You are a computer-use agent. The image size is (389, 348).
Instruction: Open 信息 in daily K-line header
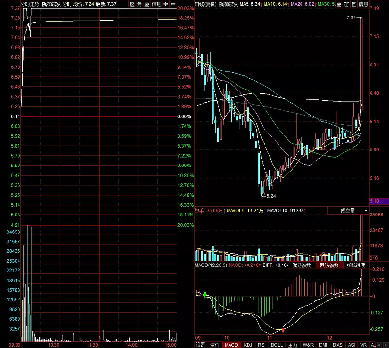[x=363, y=4]
